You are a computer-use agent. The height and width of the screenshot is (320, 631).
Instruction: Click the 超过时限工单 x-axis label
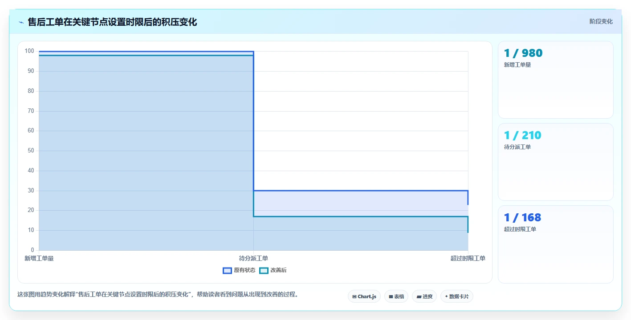pos(468,258)
